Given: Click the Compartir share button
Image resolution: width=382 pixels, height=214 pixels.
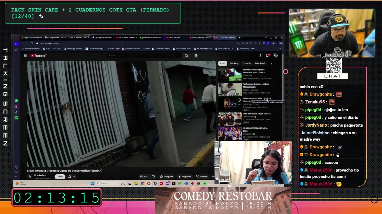Looking at the screenshot, I should coord(167,177).
